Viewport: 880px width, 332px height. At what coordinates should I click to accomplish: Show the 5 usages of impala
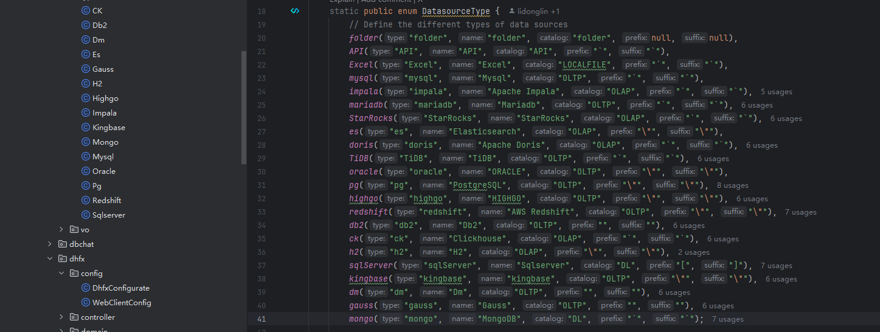[777, 92]
